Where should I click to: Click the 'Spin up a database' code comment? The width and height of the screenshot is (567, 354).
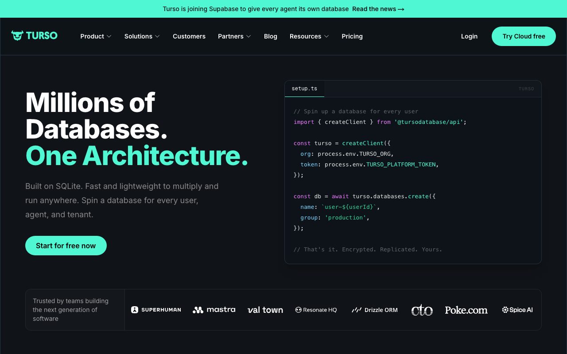click(356, 112)
